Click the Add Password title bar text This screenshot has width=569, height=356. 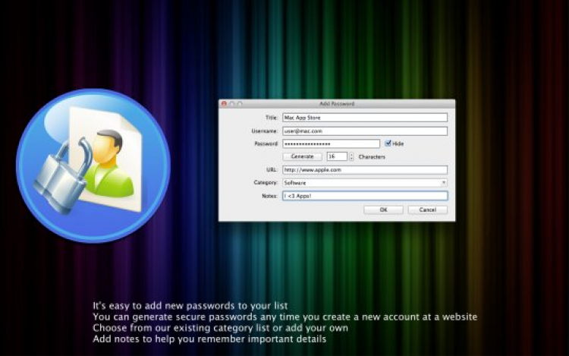tap(337, 104)
